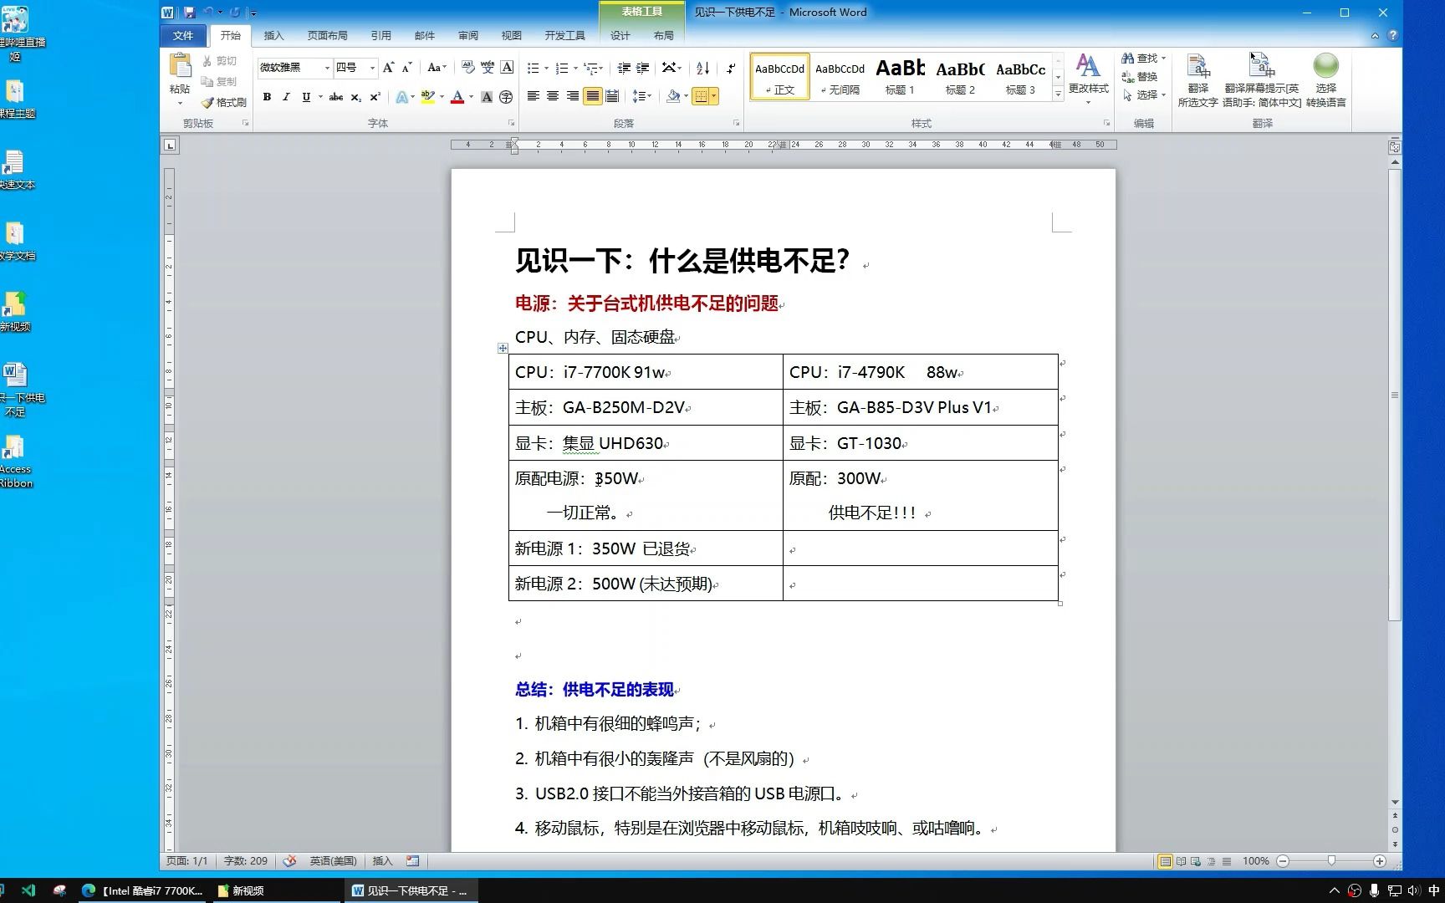Click the shading paint bucket icon
Viewport: 1445px width, 903px height.
coord(673,97)
